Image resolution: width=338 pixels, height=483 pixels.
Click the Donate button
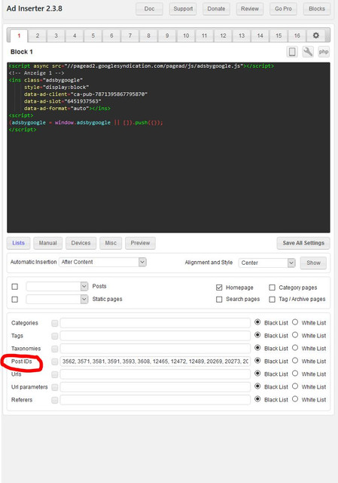(x=216, y=9)
